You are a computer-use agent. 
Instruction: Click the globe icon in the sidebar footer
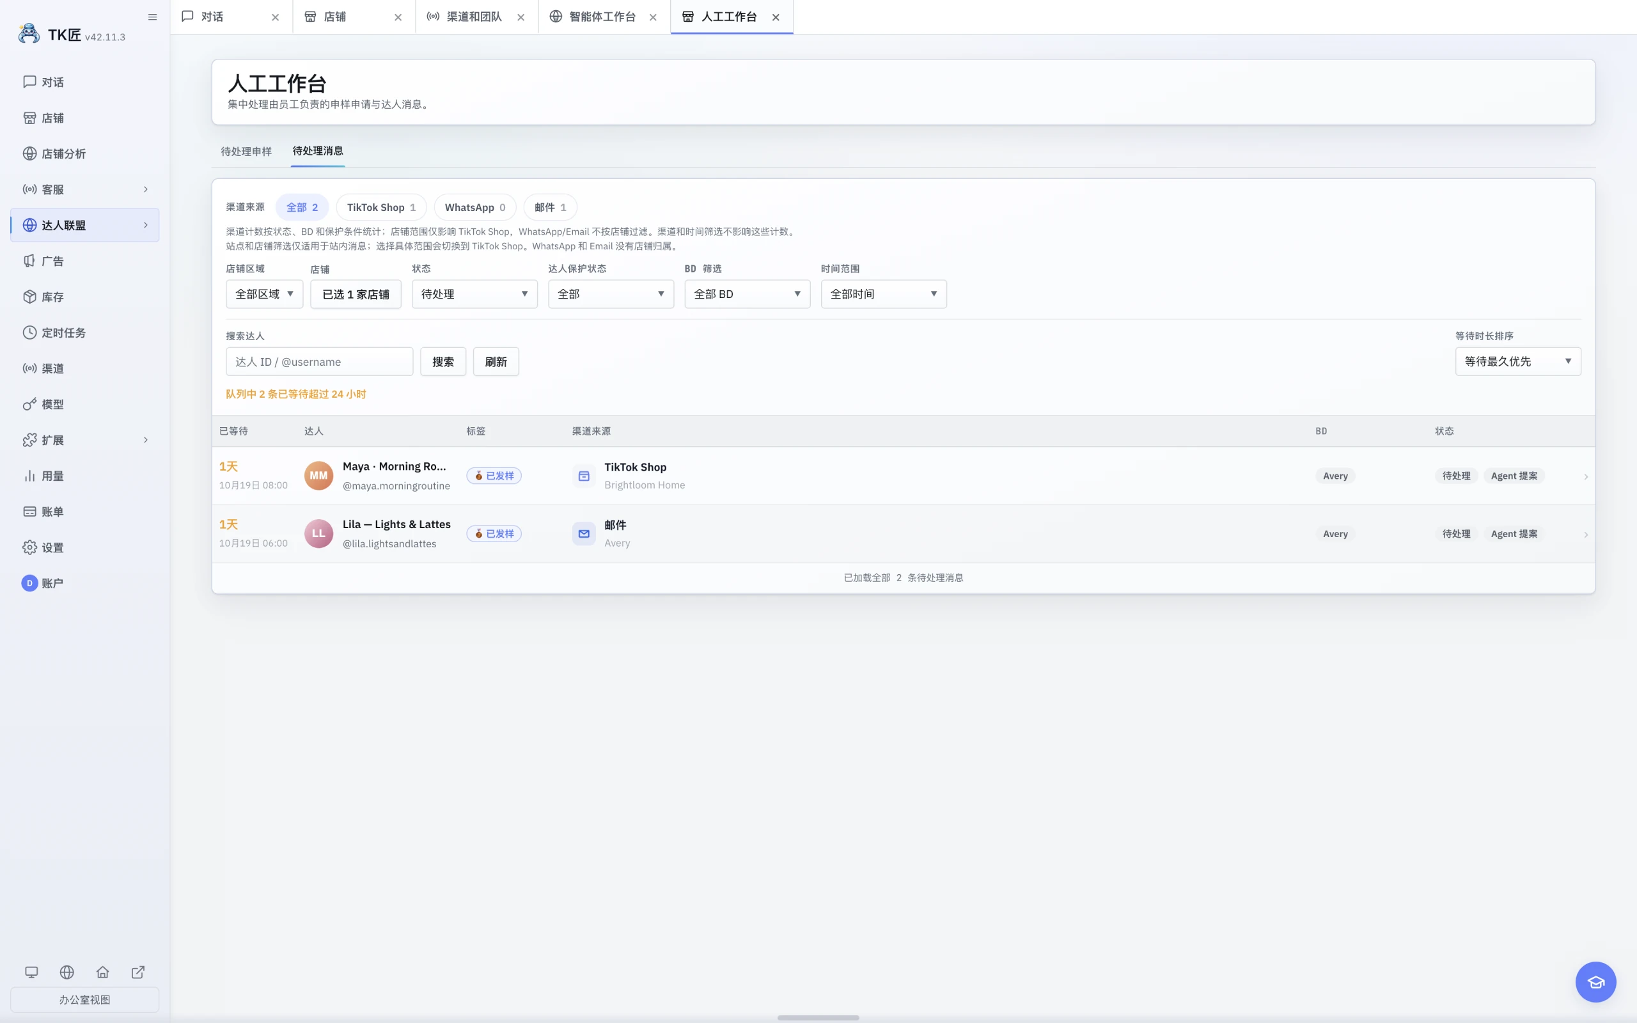pyautogui.click(x=67, y=972)
